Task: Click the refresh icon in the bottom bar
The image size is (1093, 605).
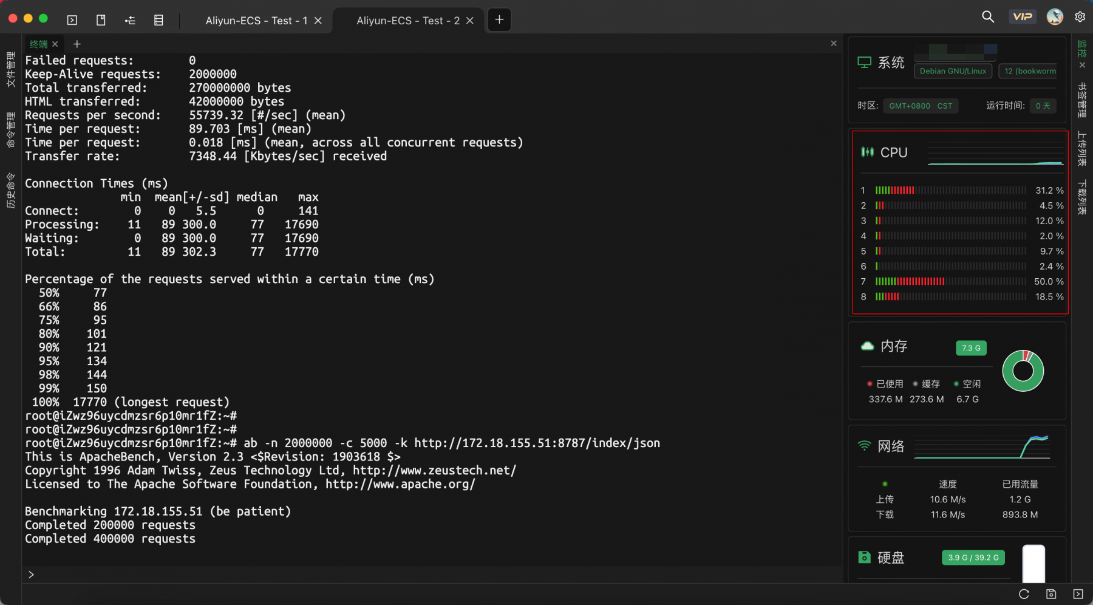Action: click(1024, 594)
